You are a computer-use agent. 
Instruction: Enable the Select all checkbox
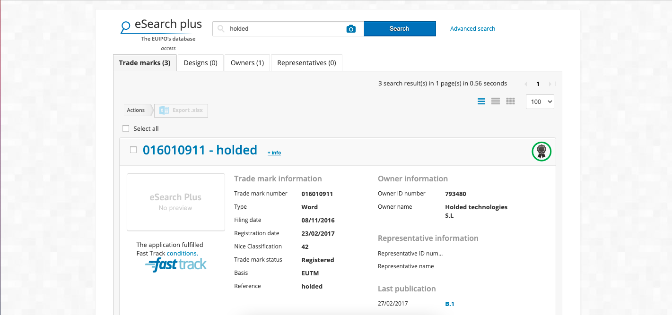(x=126, y=128)
